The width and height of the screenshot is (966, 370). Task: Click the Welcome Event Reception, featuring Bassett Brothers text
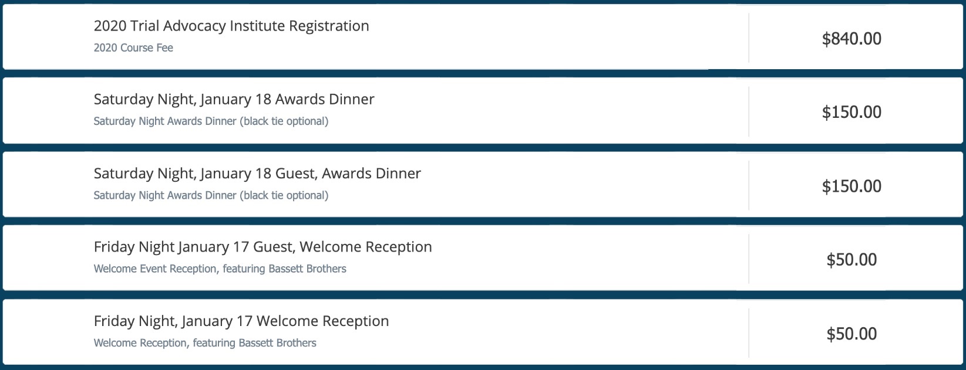pos(220,269)
